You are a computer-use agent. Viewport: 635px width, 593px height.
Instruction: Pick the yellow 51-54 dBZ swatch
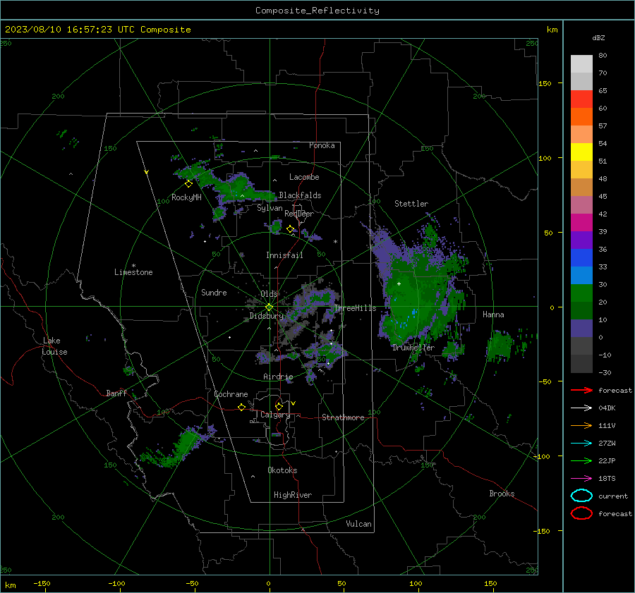click(581, 152)
